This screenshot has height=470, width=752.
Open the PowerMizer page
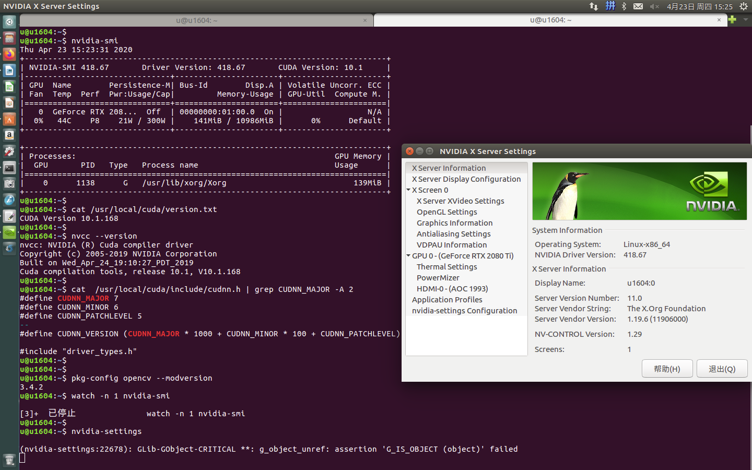[x=438, y=278]
